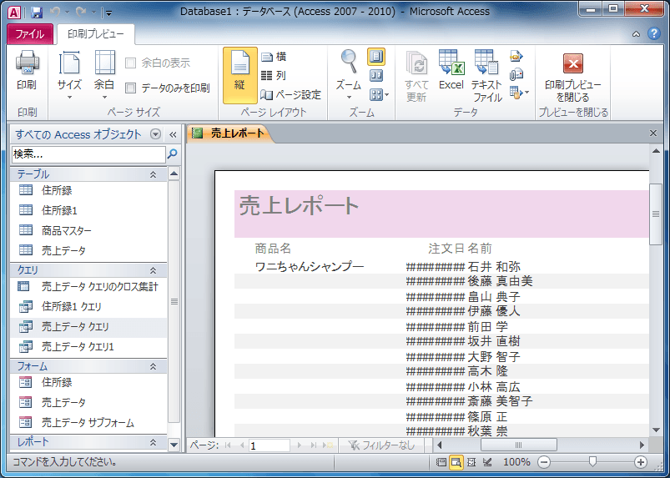Close the 売上レポート document with X
Image resolution: width=670 pixels, height=478 pixels.
coord(653,133)
